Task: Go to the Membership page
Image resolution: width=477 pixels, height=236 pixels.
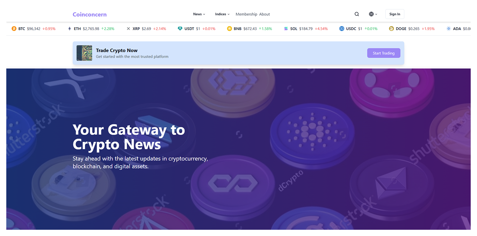Action: click(x=246, y=14)
